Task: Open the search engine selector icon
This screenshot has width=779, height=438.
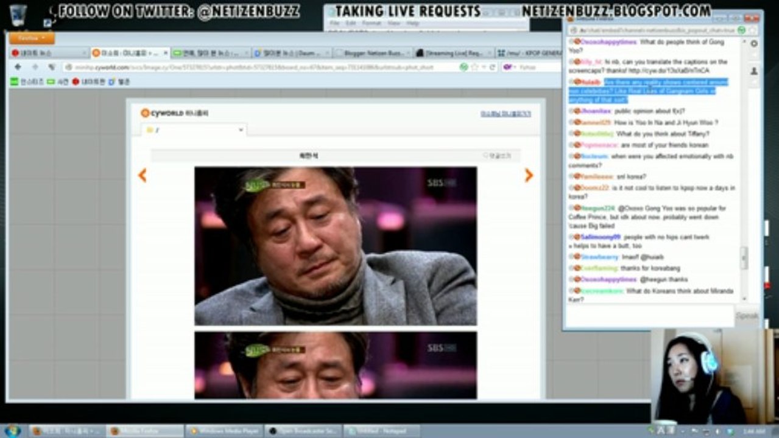Action: click(x=508, y=67)
